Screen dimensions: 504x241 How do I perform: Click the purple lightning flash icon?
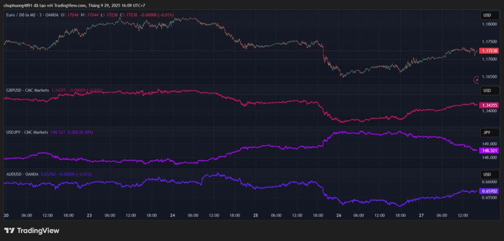point(476,79)
